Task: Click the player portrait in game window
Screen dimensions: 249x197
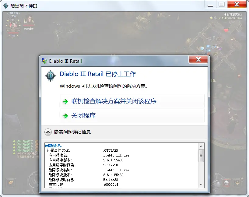Action: pos(13,25)
